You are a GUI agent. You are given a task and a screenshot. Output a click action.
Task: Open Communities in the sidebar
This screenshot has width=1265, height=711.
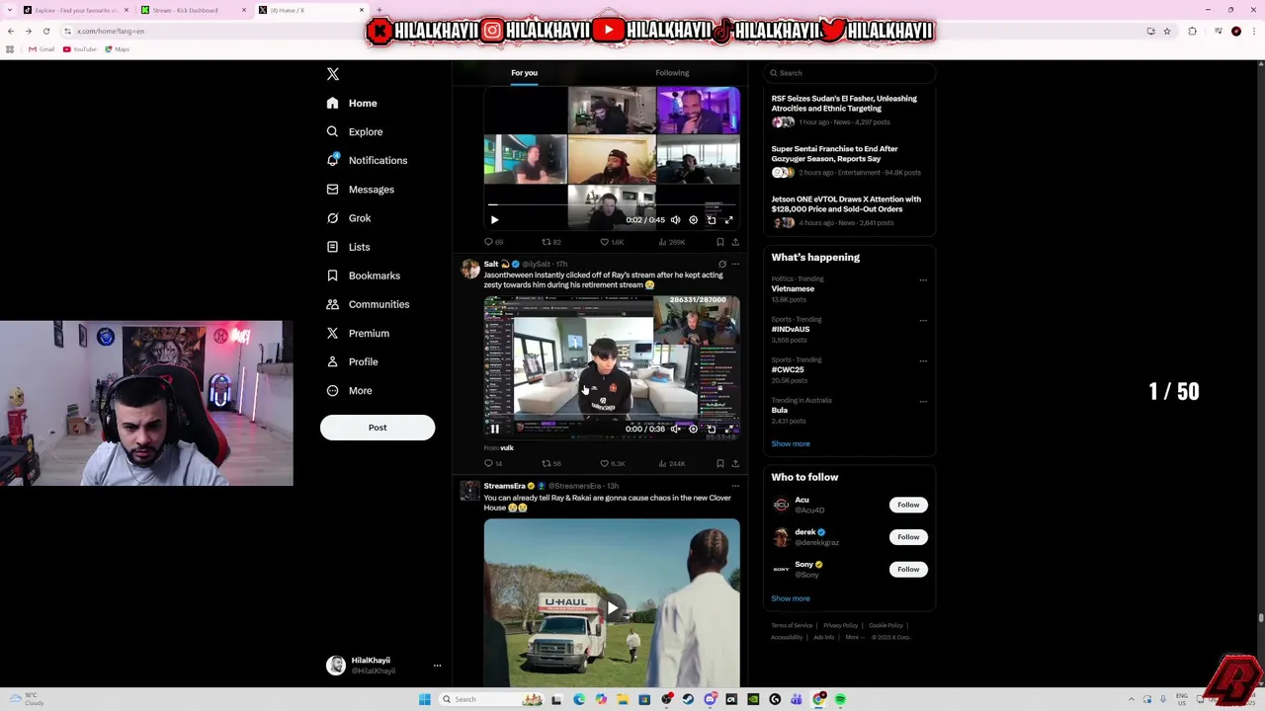[x=368, y=304]
